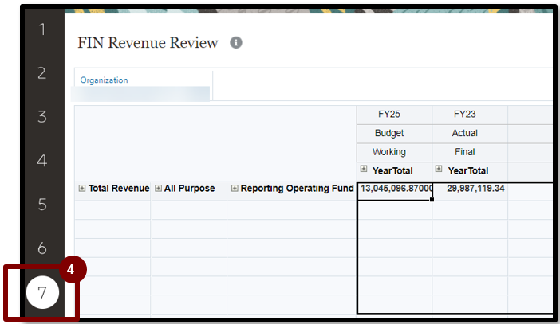Open the highlighted sidebar tab 7
The height and width of the screenshot is (324, 560).
(42, 293)
